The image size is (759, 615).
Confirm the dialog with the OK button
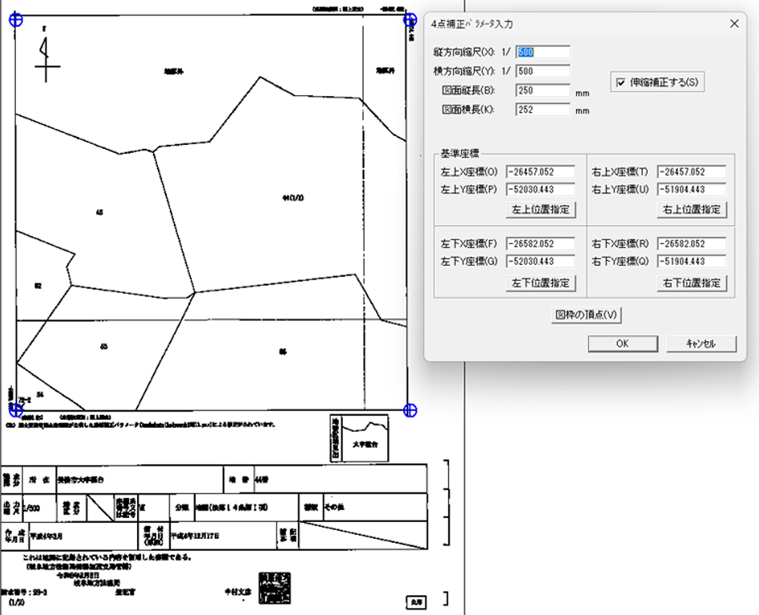(622, 344)
